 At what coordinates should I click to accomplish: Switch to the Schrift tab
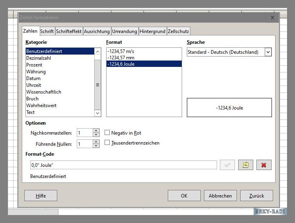click(47, 31)
